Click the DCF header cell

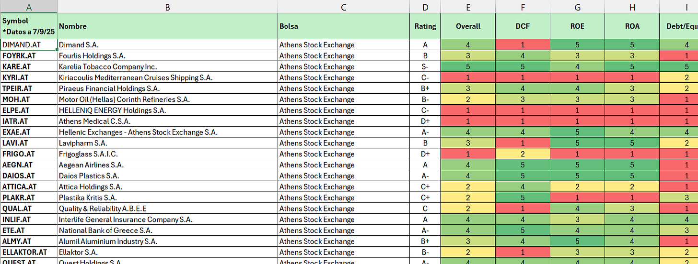click(x=523, y=26)
